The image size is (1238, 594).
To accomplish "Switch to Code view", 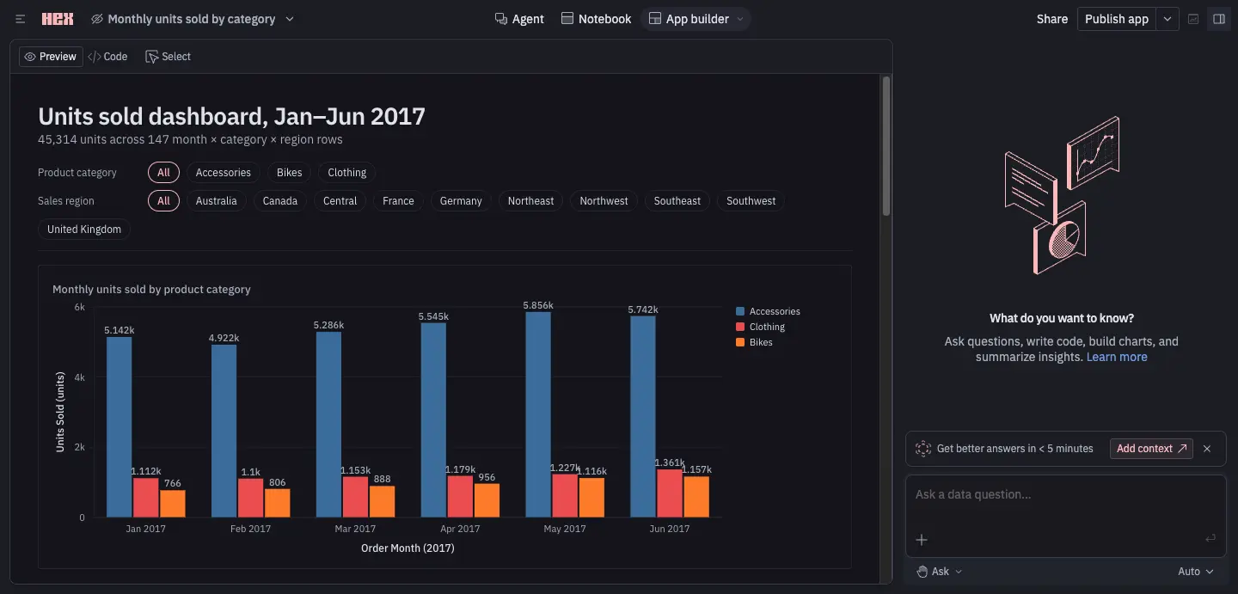I will (x=107, y=57).
